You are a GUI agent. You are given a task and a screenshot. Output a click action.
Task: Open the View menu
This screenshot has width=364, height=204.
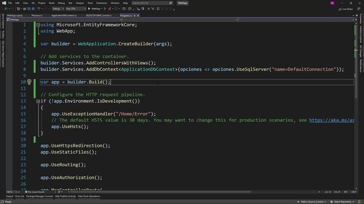click(x=25, y=3)
